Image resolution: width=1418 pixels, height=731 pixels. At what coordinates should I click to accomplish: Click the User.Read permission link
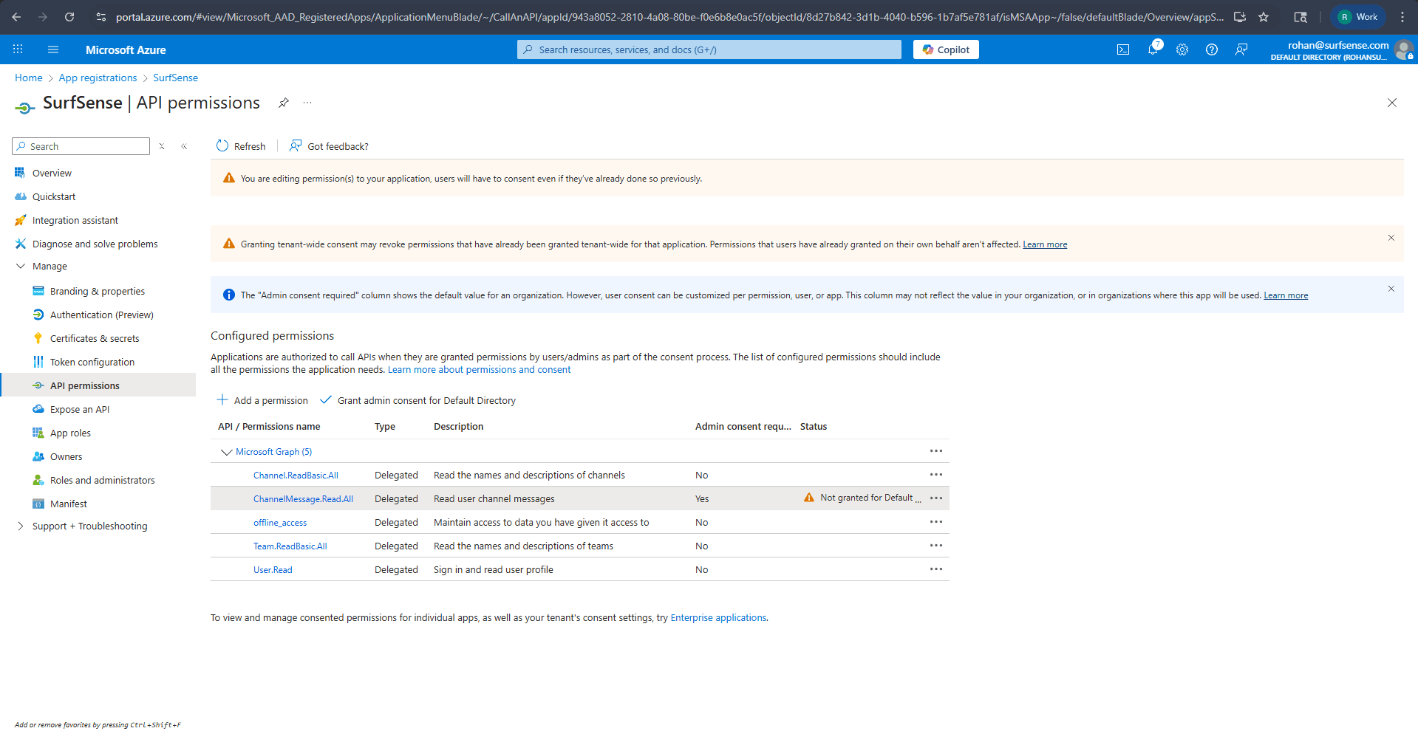click(x=273, y=569)
